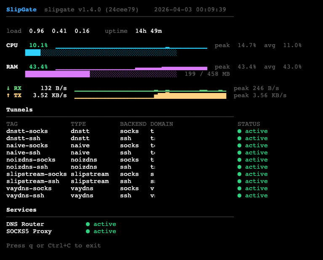The width and height of the screenshot is (323, 260).
Task: Click the exit hint mentioning q or Ctrl+C
Action: tap(53, 245)
